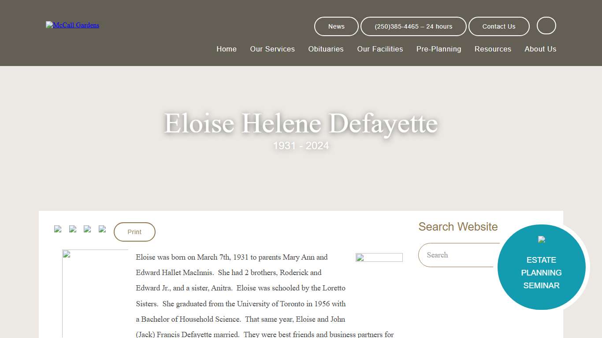This screenshot has height=338, width=602.
Task: Open the Contact Us page
Action: coord(499,26)
